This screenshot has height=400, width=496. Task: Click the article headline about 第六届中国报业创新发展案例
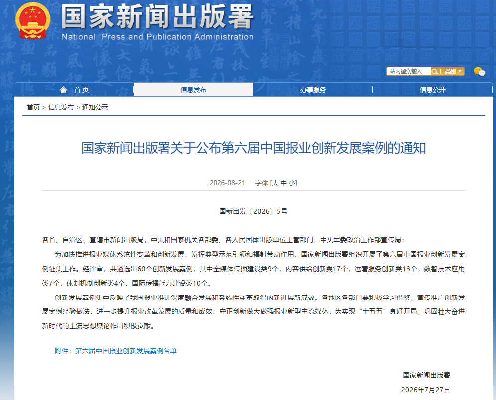pos(253,148)
